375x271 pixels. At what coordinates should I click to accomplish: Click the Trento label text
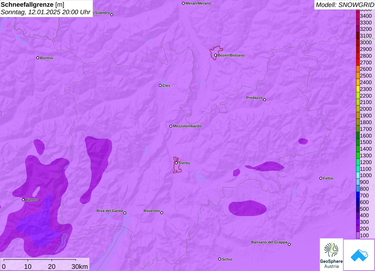184,163
